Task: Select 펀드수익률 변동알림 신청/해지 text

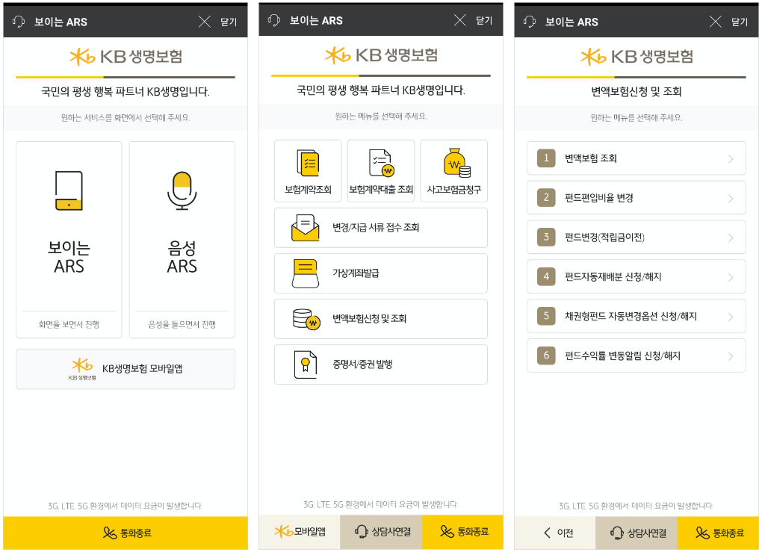Action: [622, 356]
